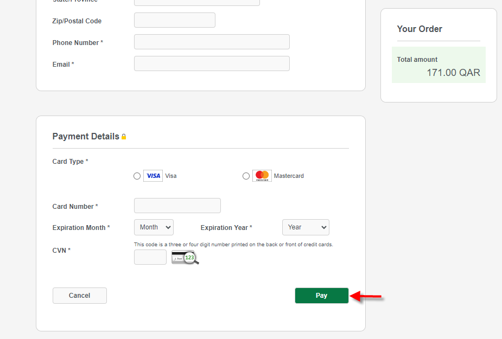Click the Your Order panel title
This screenshot has width=502, height=339.
pyautogui.click(x=419, y=29)
